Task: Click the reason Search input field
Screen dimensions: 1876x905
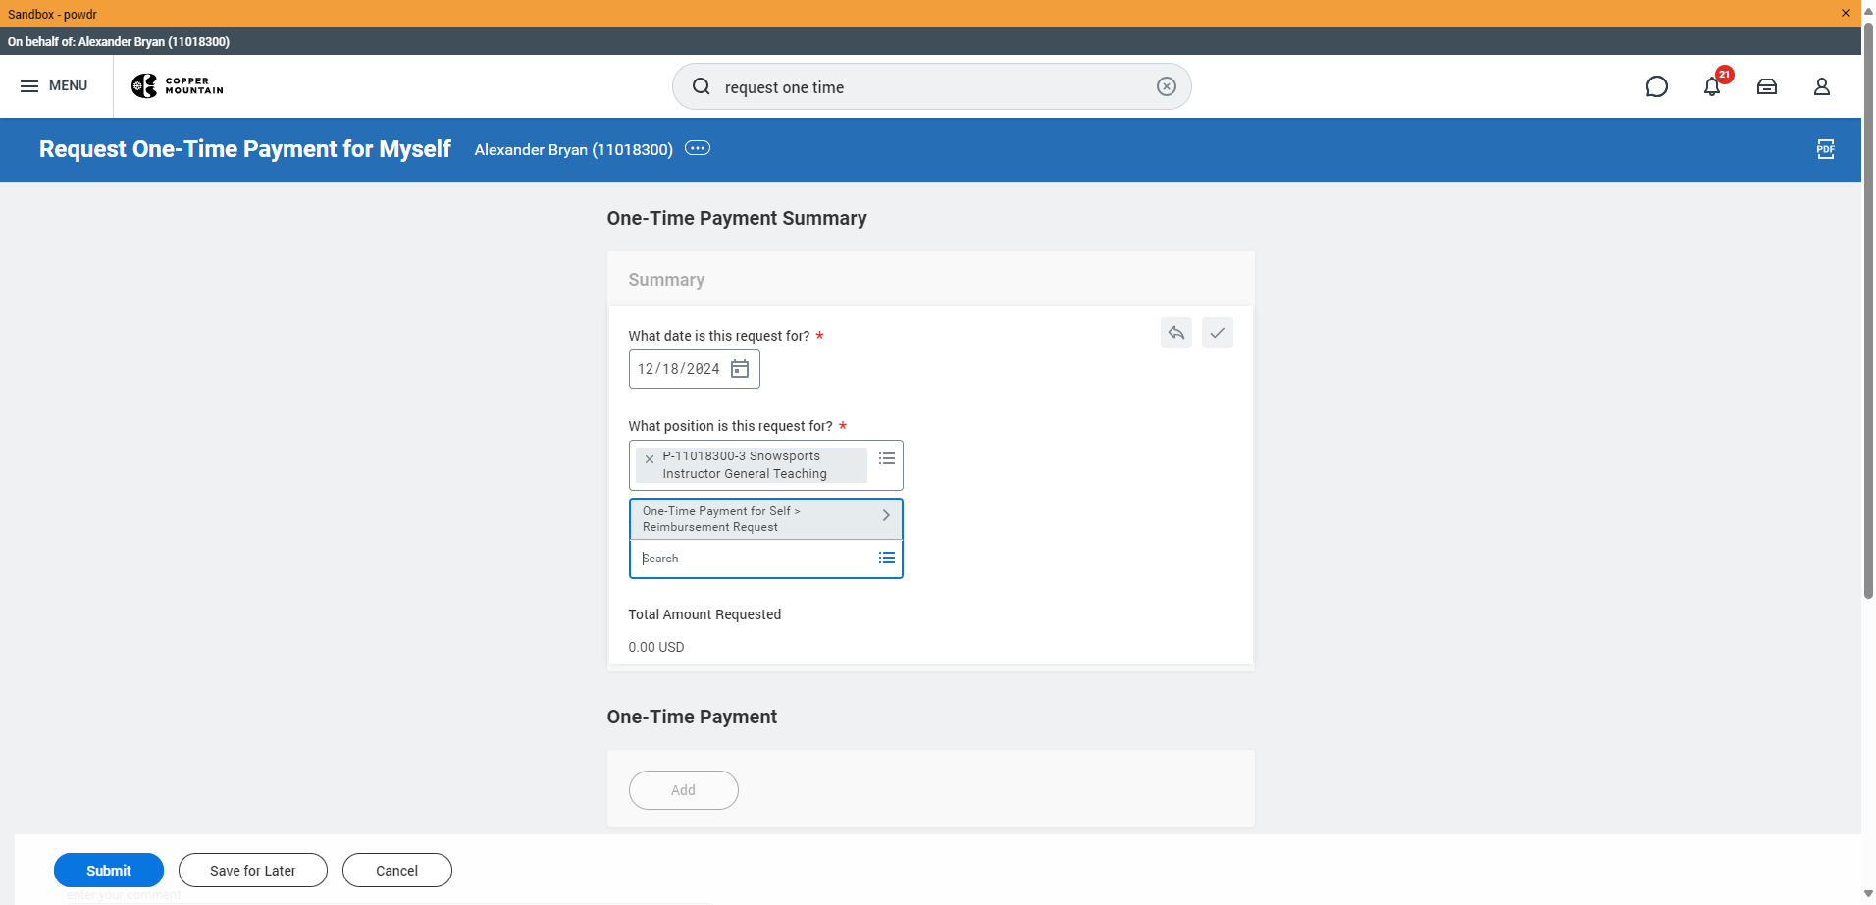Action: pos(756,559)
